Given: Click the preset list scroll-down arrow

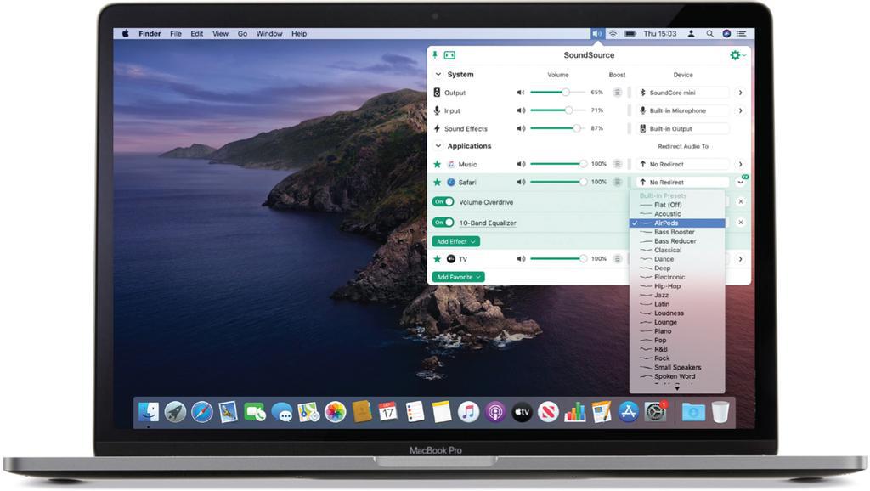Looking at the screenshot, I should tap(677, 388).
